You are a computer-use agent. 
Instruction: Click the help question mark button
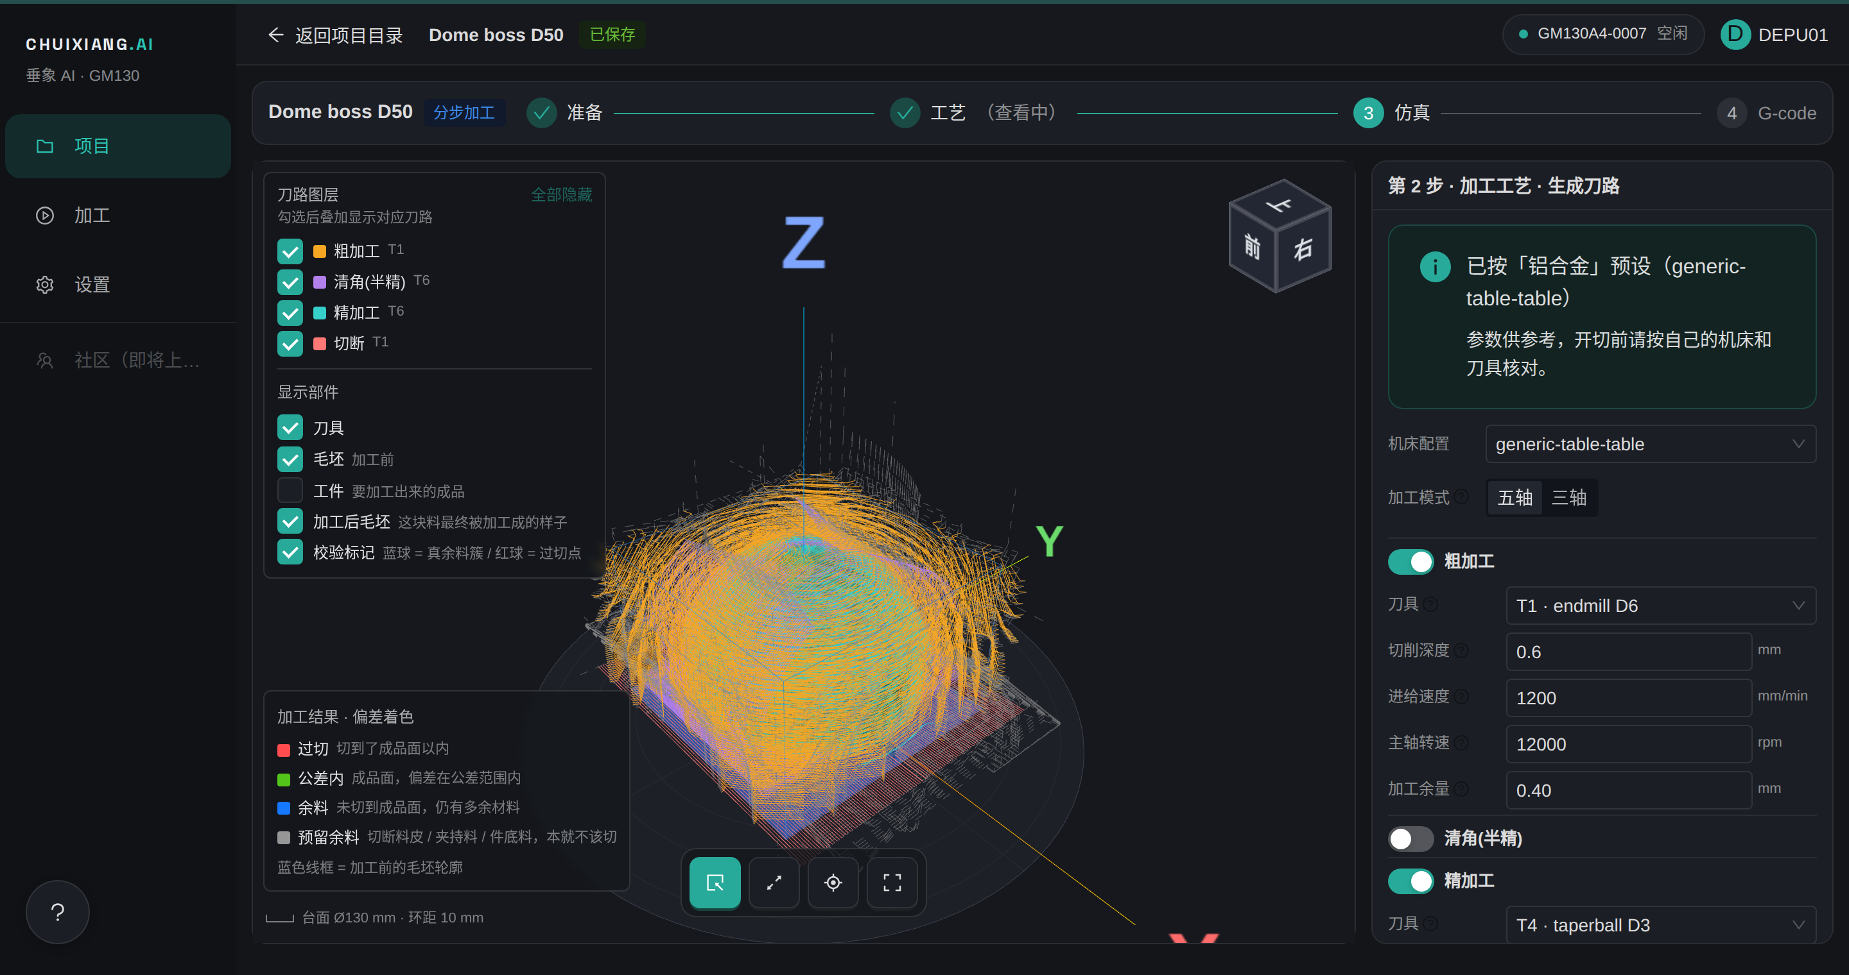coord(57,912)
